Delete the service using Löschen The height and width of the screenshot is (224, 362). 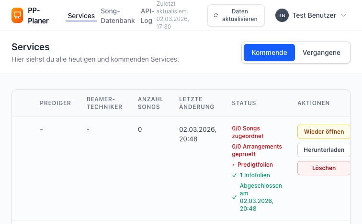pos(324,168)
